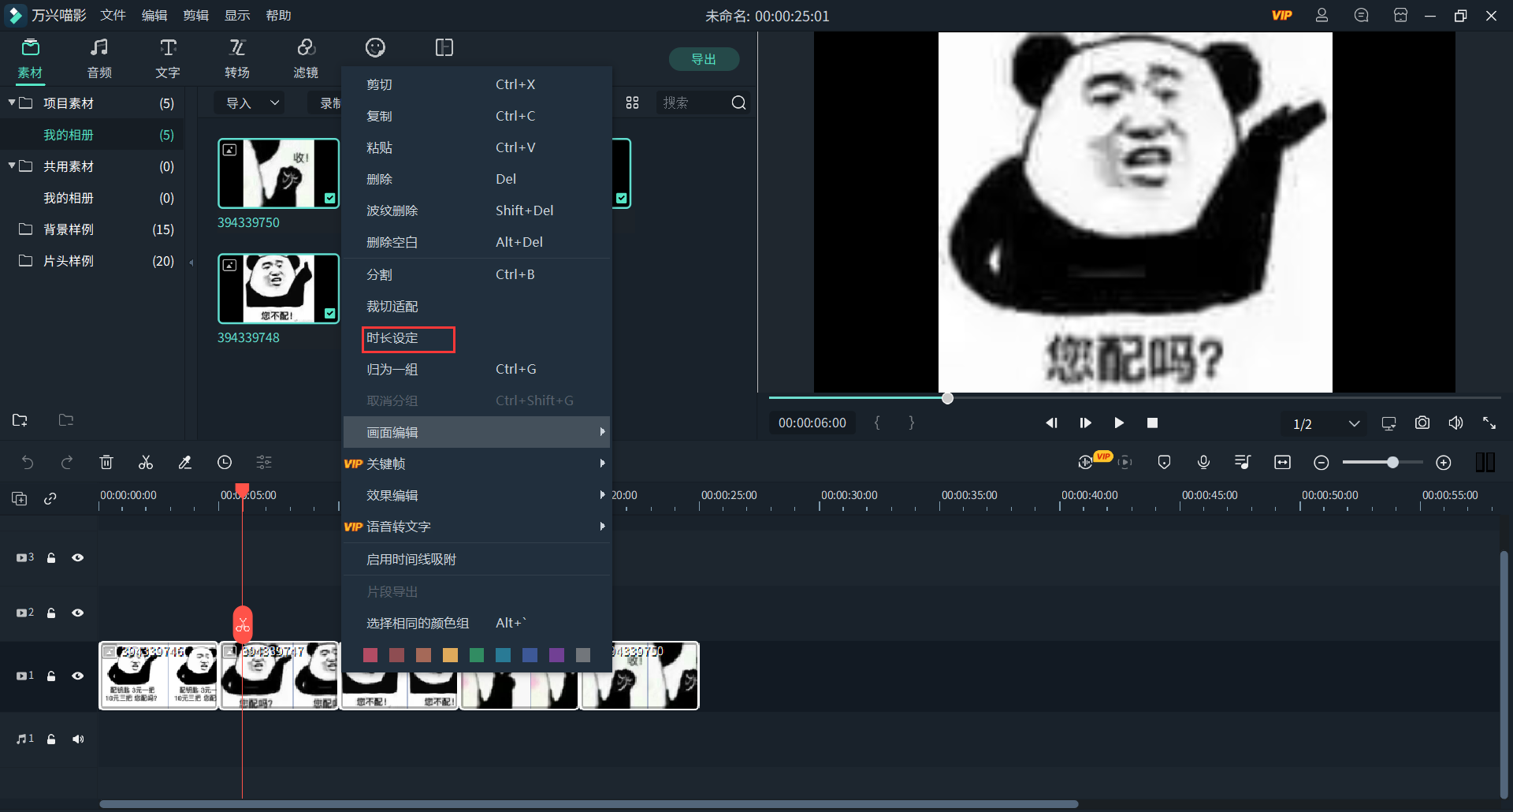1513x812 pixels.
Task: Play the video in the preview
Action: 1119,423
